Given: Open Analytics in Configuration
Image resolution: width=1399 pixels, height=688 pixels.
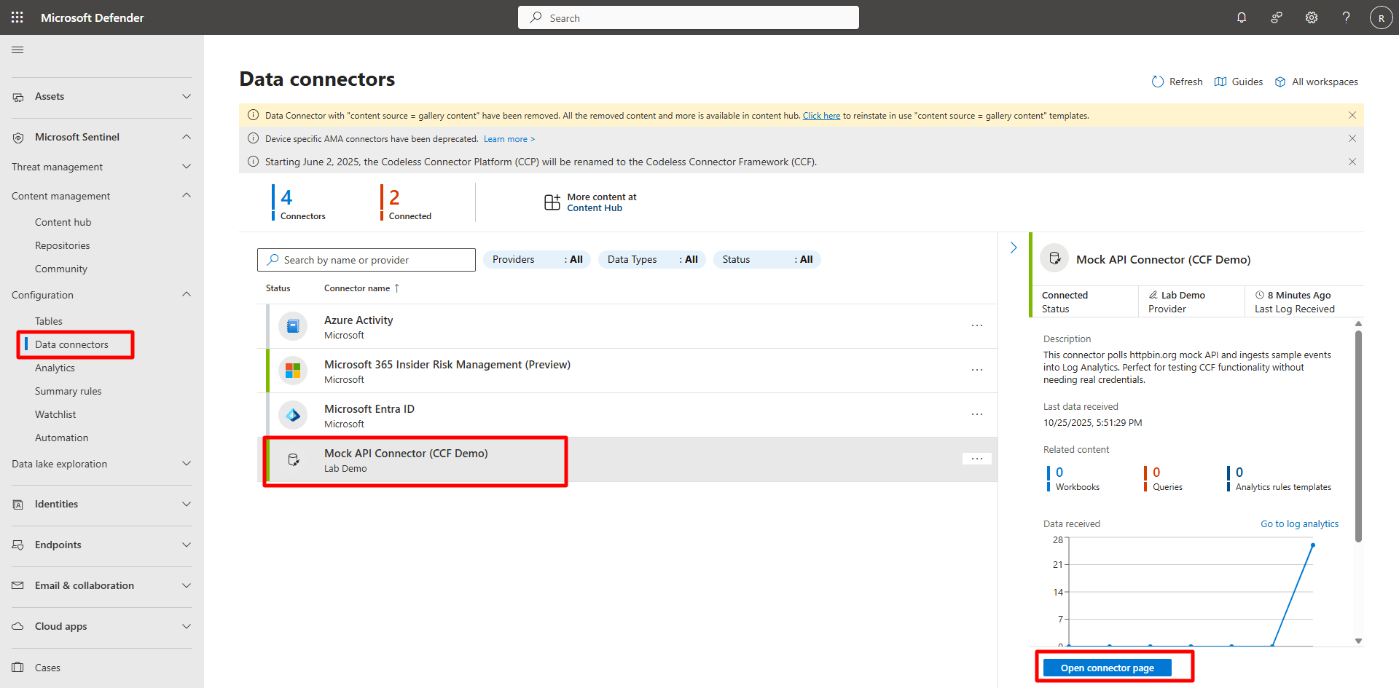Looking at the screenshot, I should click(x=55, y=368).
